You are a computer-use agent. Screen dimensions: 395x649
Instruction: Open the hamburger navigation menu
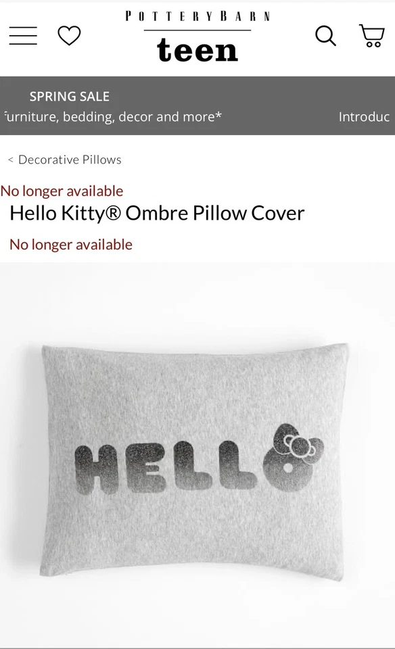point(23,36)
